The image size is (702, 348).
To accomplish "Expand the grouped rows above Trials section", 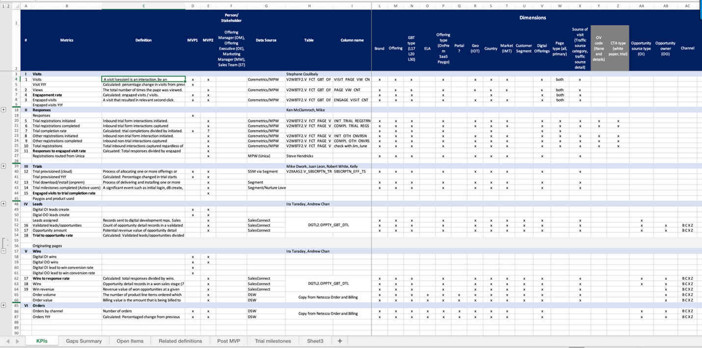I will coord(3,166).
